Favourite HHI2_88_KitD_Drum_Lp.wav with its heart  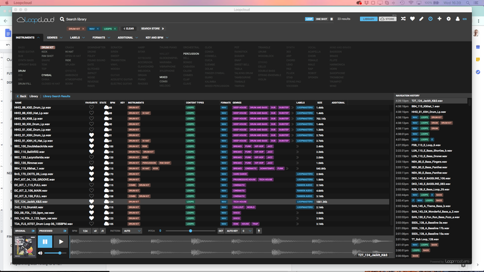click(91, 108)
